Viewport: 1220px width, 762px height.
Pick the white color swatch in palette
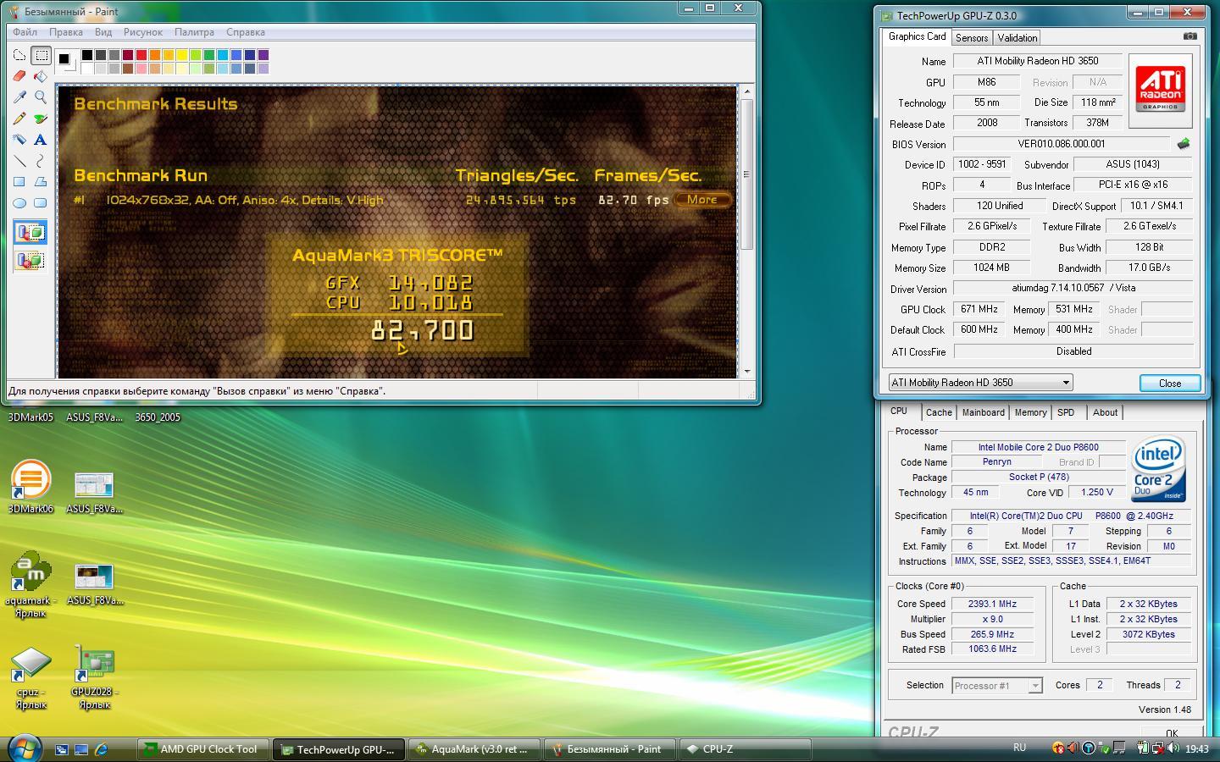coord(86,69)
